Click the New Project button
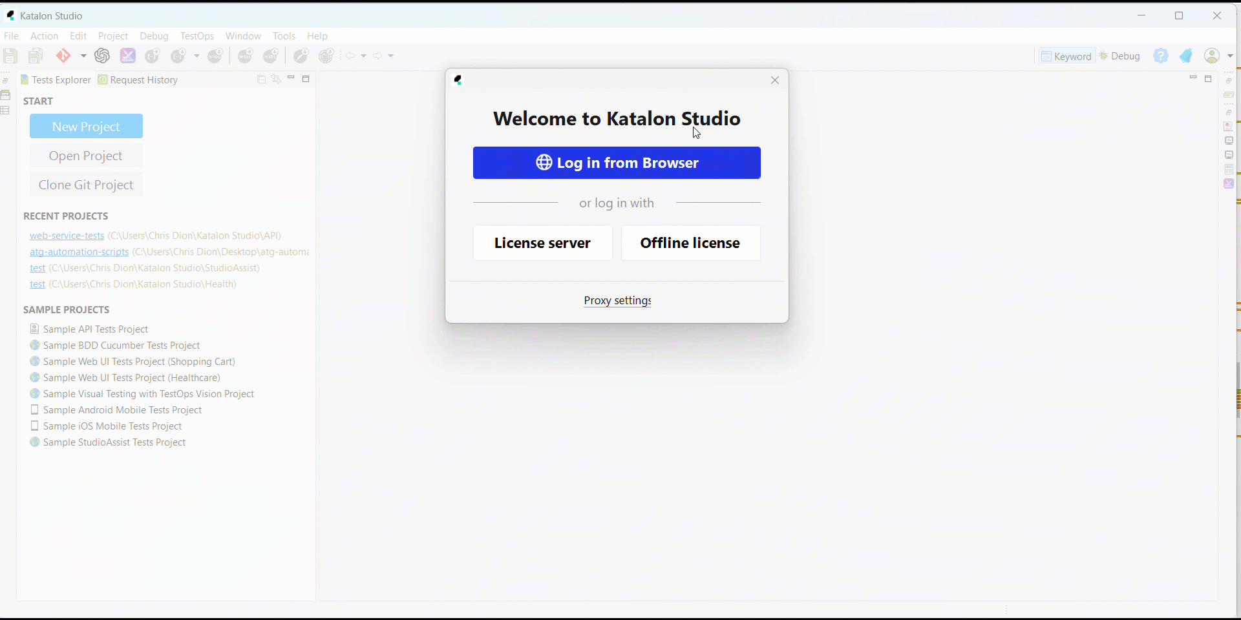Viewport: 1241px width, 620px height. pos(86,126)
